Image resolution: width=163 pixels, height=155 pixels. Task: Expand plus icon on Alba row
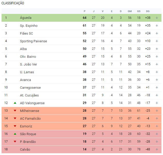click(x=157, y=49)
